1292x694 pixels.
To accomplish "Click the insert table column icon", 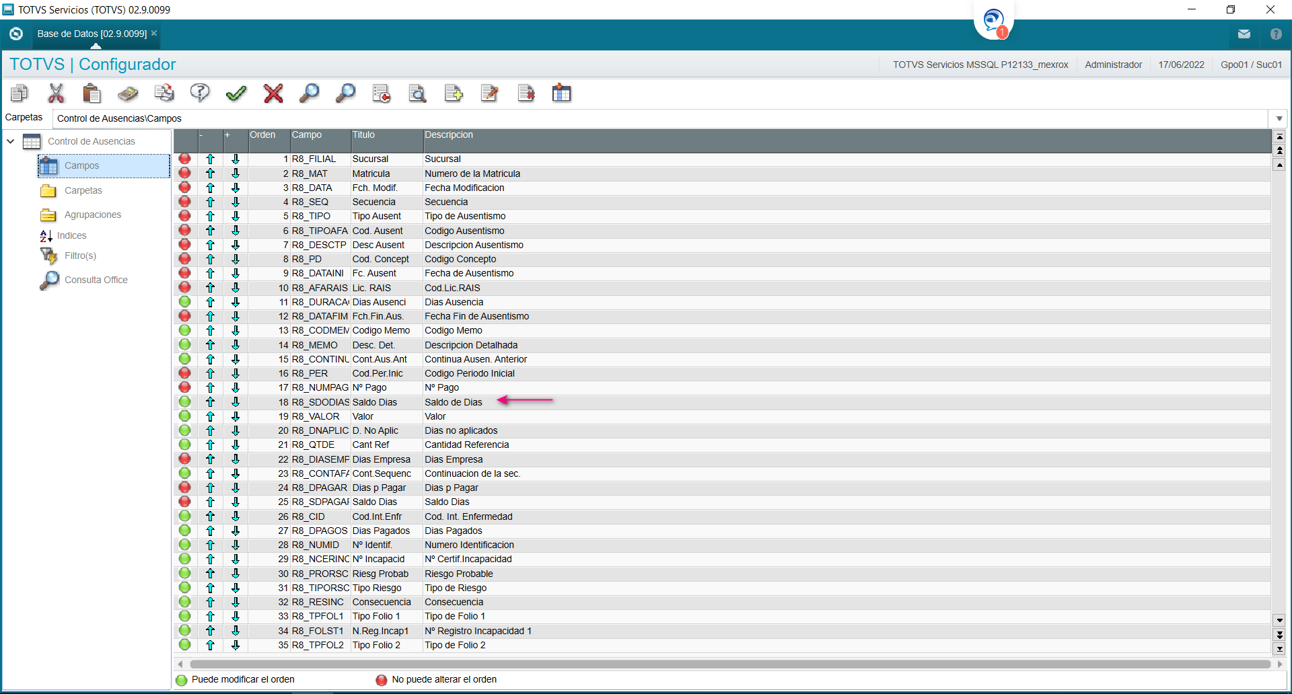I will [x=562, y=93].
